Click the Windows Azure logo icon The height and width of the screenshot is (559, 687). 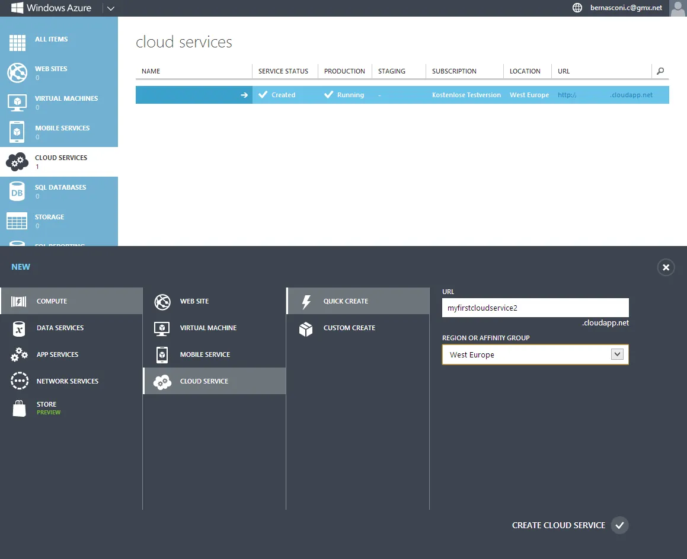[17, 8]
